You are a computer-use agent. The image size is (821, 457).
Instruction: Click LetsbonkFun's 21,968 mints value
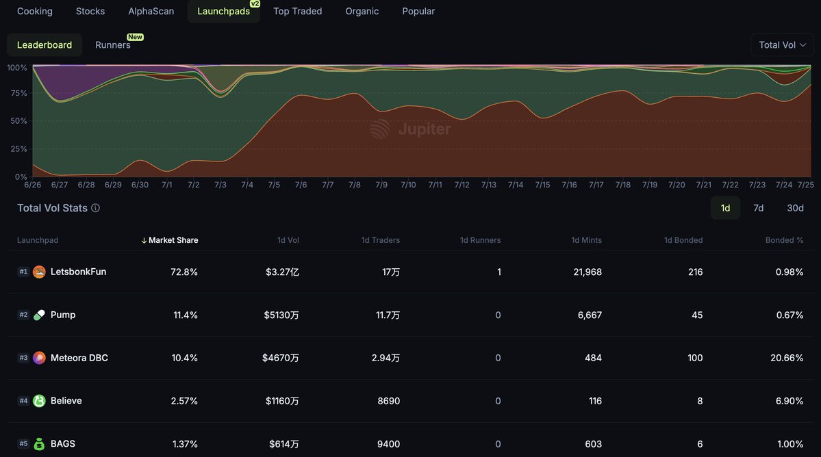588,272
